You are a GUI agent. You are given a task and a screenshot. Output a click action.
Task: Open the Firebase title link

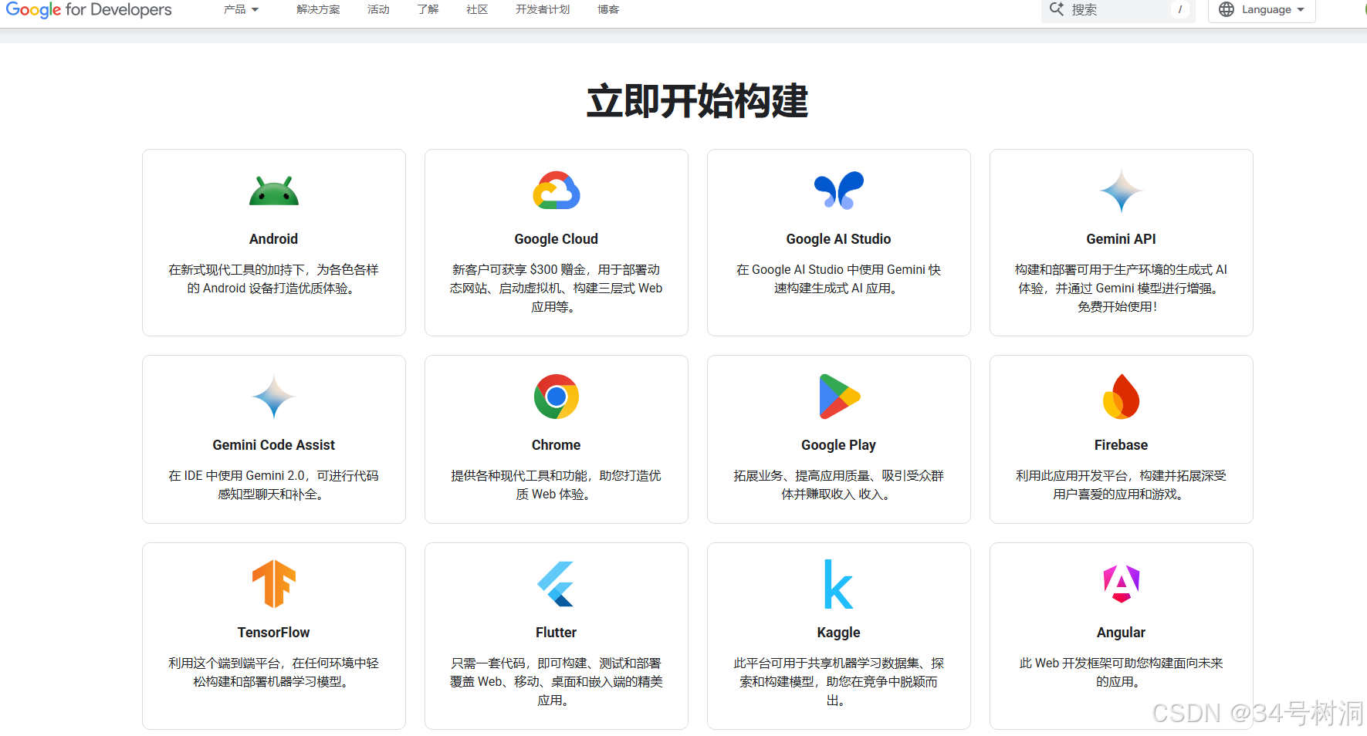pos(1121,445)
